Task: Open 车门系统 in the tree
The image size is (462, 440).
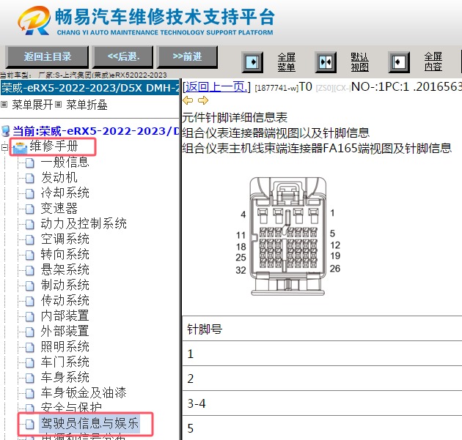Action: click(65, 362)
